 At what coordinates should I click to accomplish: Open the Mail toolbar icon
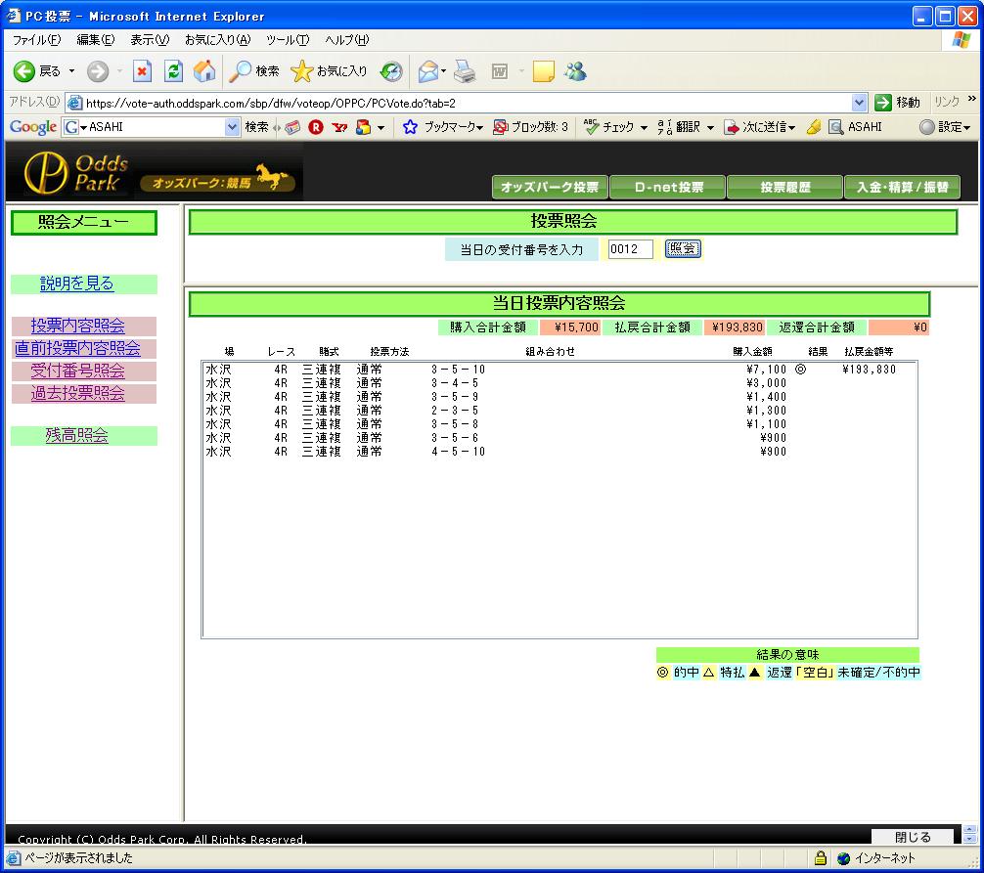coord(427,71)
